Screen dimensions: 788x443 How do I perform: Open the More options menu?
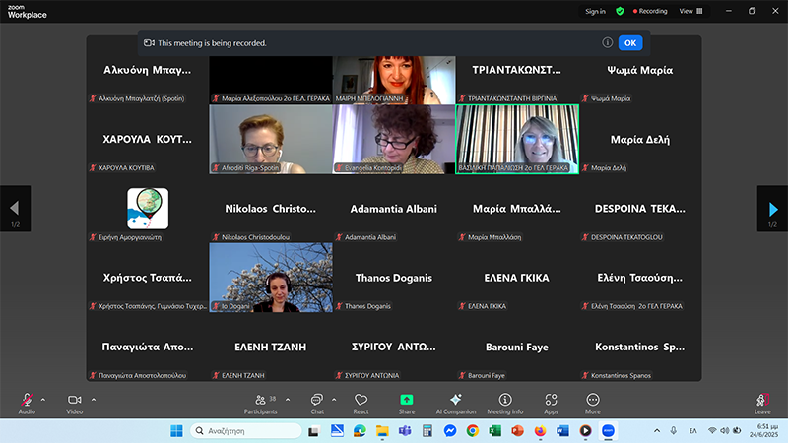(x=592, y=401)
